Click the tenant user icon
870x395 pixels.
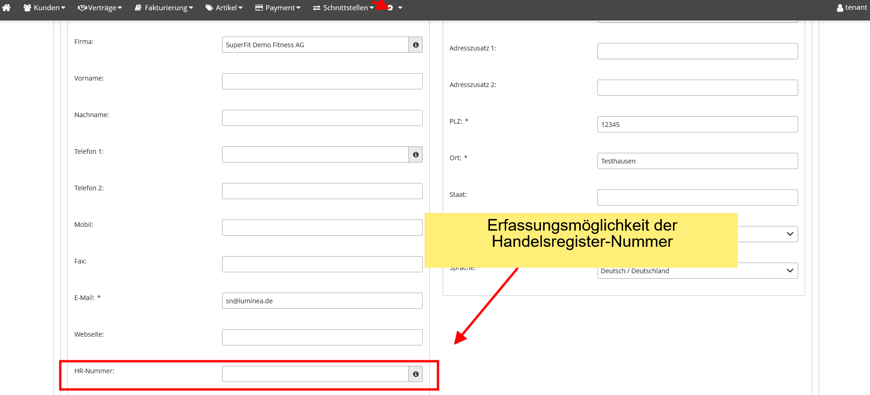(839, 8)
